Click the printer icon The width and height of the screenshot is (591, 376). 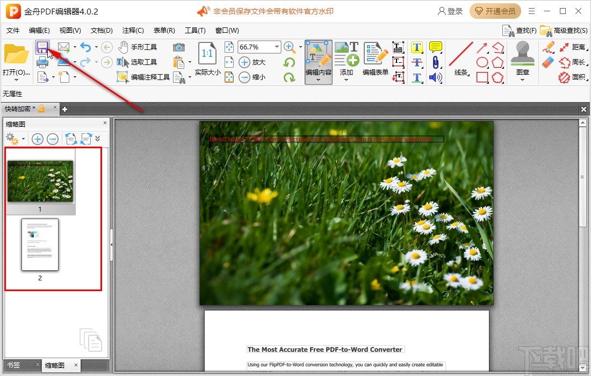point(42,62)
